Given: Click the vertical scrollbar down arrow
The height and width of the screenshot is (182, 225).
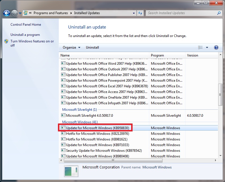Looking at the screenshot, I should pyautogui.click(x=220, y=156).
